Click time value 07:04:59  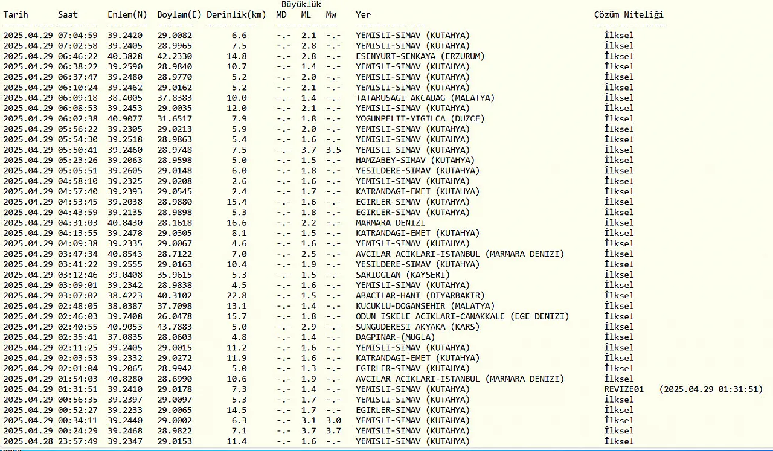click(78, 35)
